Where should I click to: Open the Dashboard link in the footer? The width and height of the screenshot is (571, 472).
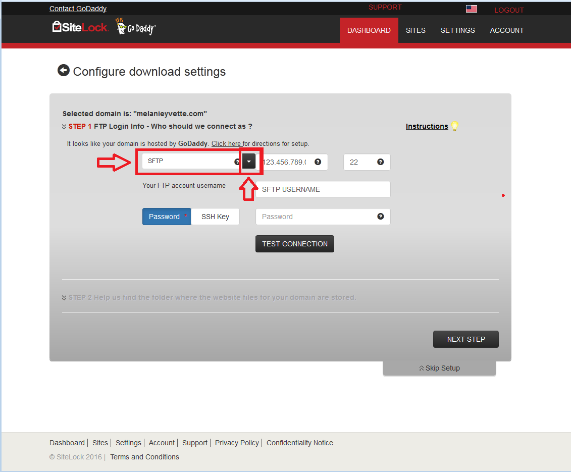(67, 443)
